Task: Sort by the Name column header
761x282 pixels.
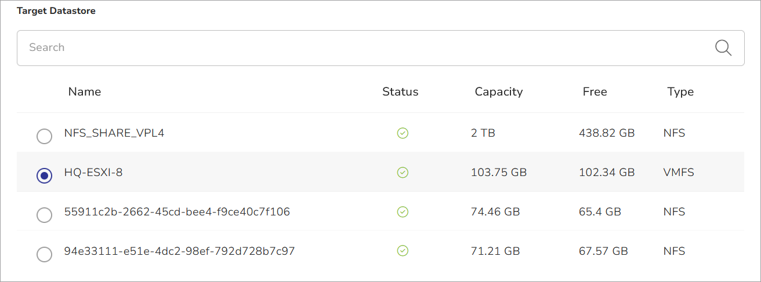Action: [x=85, y=91]
